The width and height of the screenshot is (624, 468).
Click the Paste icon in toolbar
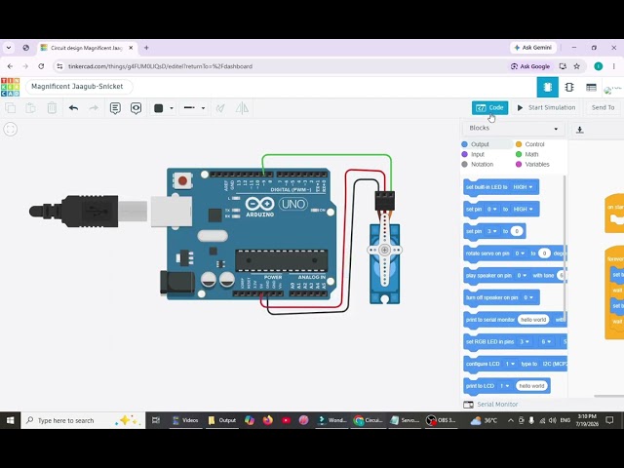point(31,108)
